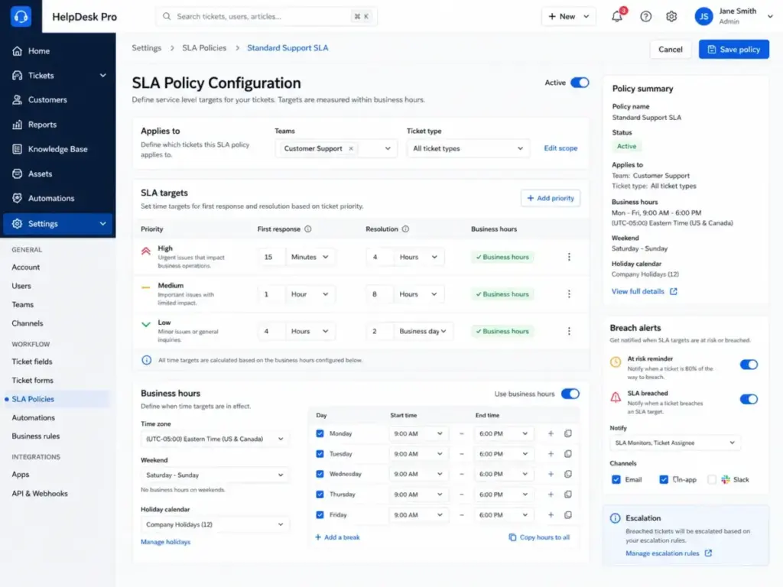The width and height of the screenshot is (783, 587).
Task: Add a time slot to Friday
Action: pos(551,514)
